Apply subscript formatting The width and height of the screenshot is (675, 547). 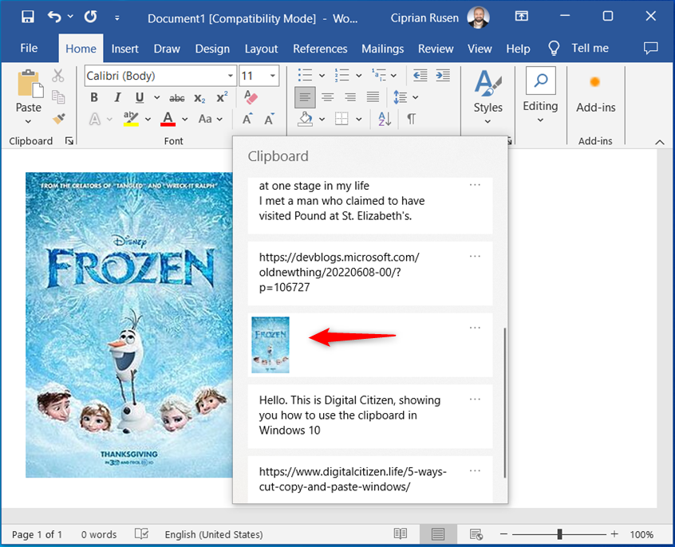point(199,98)
